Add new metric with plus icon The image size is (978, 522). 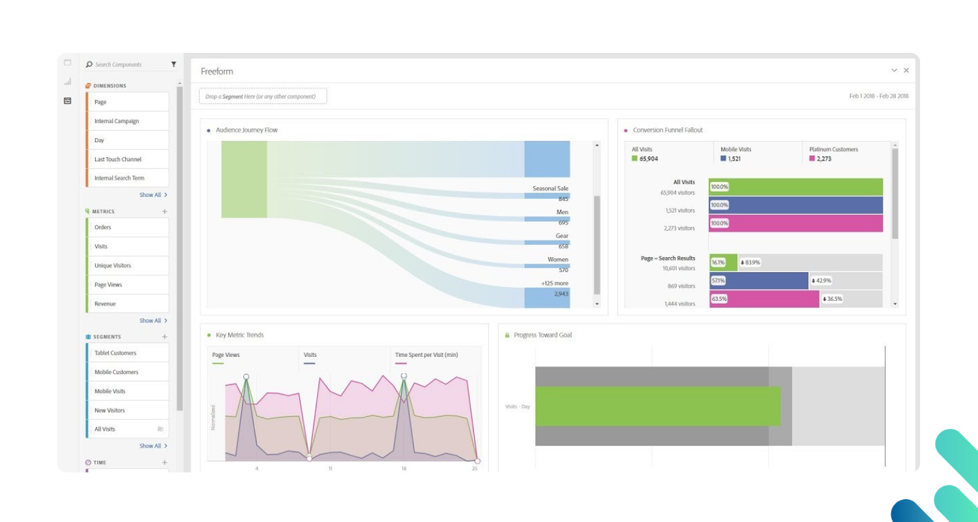[164, 211]
